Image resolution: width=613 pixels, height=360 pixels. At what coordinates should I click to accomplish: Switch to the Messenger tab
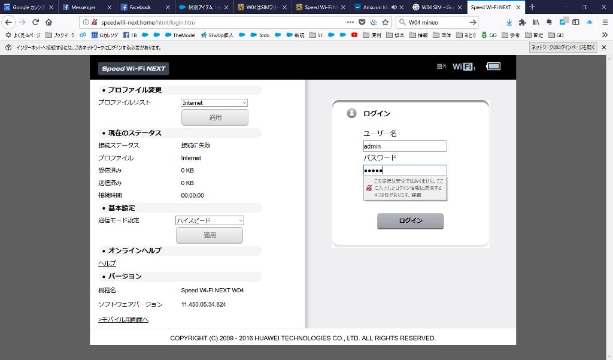point(87,7)
